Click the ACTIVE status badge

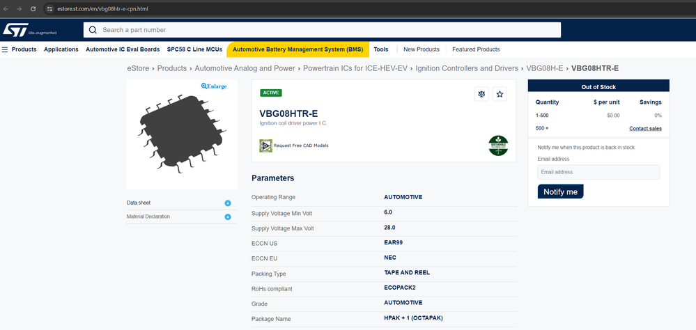tap(271, 93)
